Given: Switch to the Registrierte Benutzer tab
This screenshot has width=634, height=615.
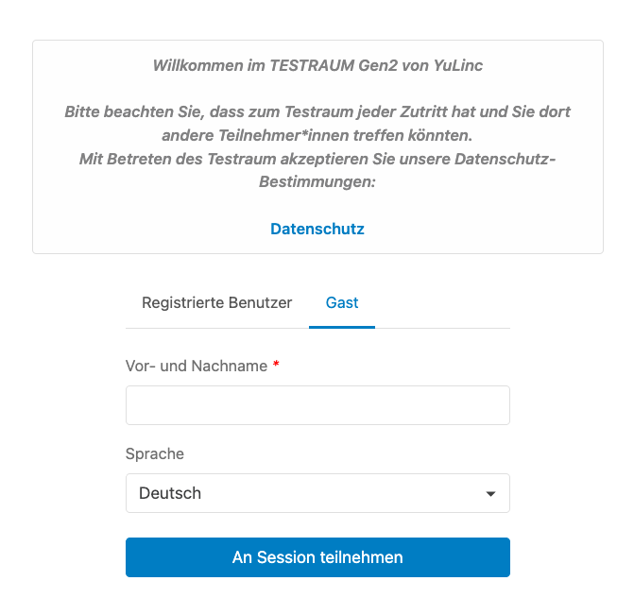Looking at the screenshot, I should coord(216,303).
